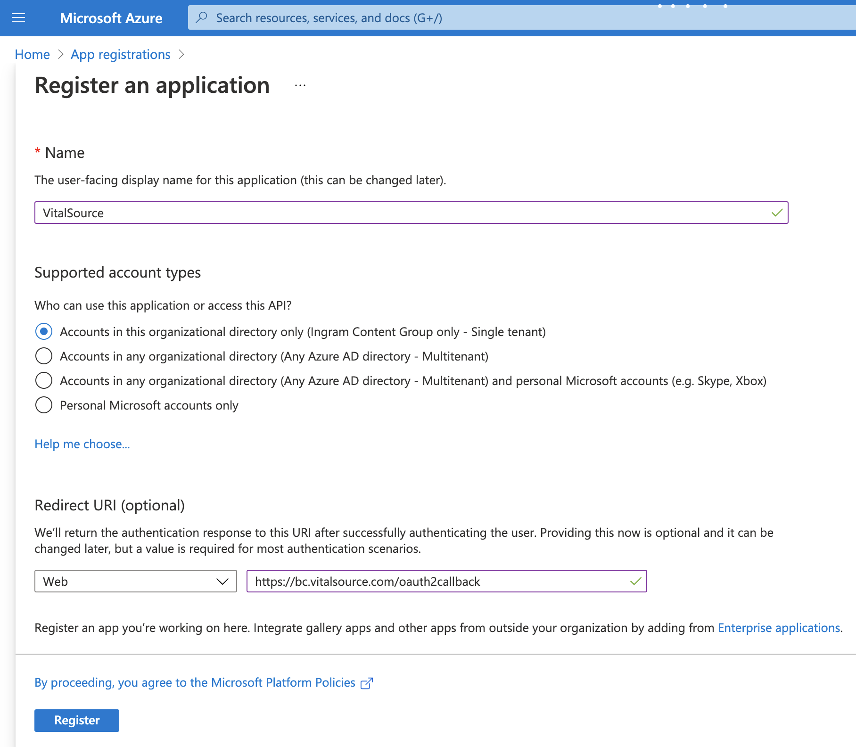Select Personal Microsoft accounts only
Screen dimensions: 856x747
pyautogui.click(x=43, y=405)
